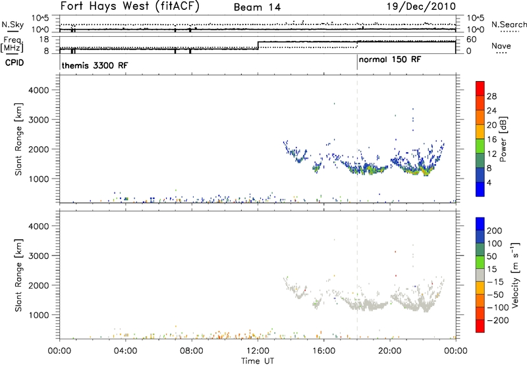Viewport: 527px width, 365px height.
Task: Click the 'N.Search' legend label
Action: point(509,24)
